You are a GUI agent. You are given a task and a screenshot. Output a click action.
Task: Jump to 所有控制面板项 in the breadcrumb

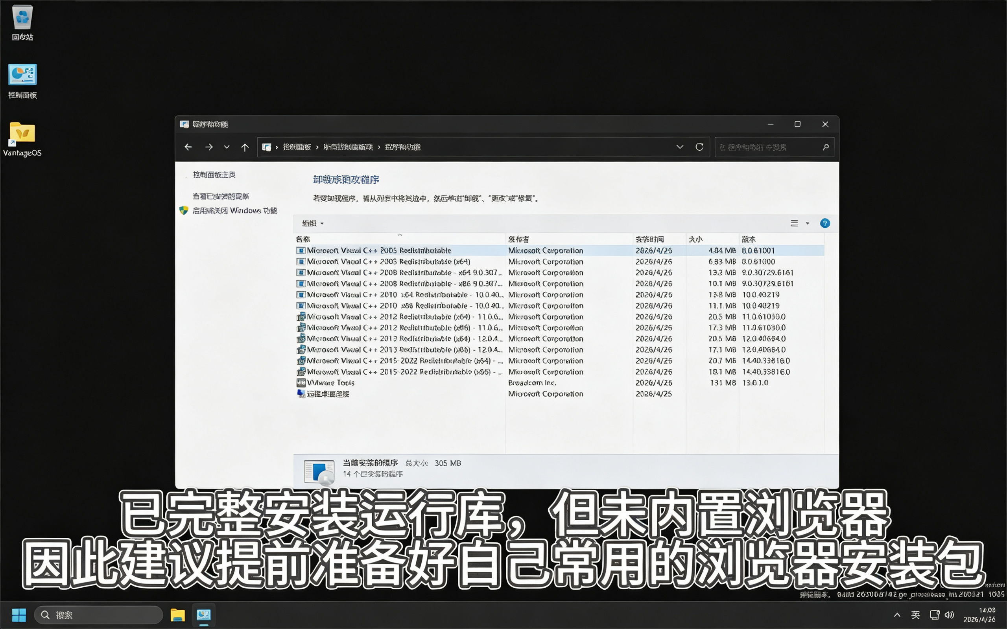point(348,147)
